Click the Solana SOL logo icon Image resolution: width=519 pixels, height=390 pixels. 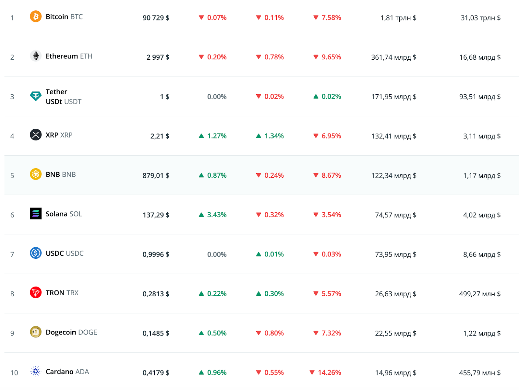(x=36, y=214)
